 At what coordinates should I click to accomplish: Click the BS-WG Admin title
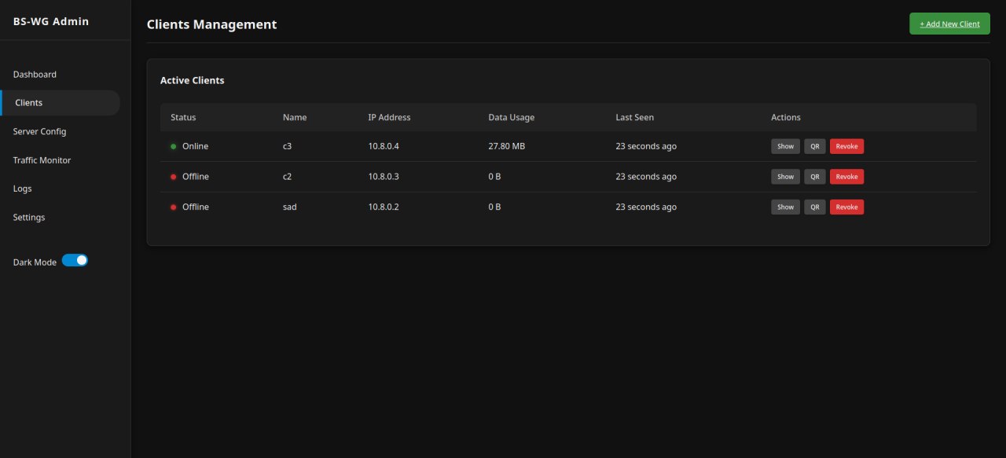51,21
